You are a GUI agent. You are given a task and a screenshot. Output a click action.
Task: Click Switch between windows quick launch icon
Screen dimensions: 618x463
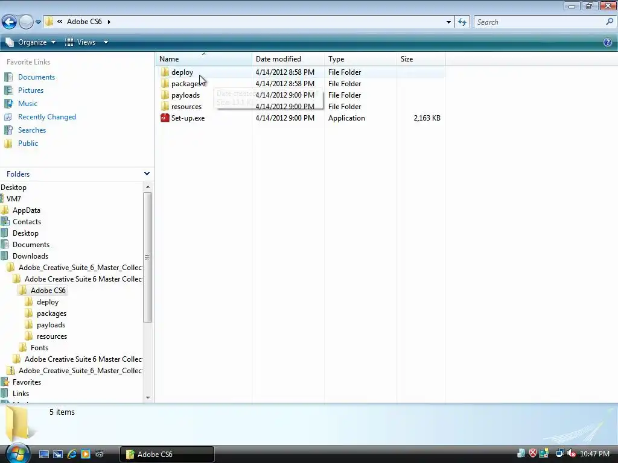click(58, 454)
